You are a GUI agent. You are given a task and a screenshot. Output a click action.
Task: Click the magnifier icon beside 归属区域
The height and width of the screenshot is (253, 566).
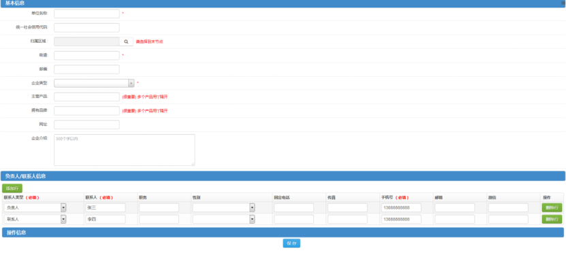click(126, 41)
